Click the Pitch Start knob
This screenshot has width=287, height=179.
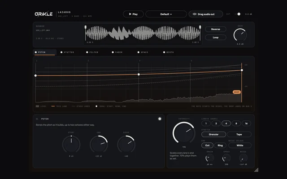point(71,144)
